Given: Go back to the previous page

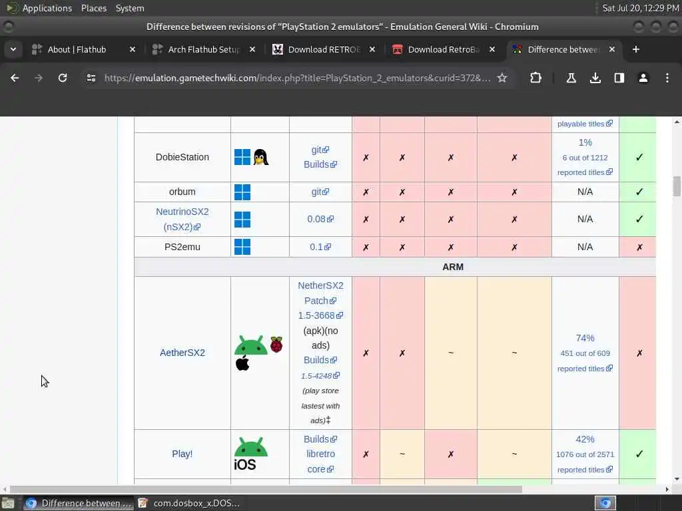Looking at the screenshot, I should point(15,78).
